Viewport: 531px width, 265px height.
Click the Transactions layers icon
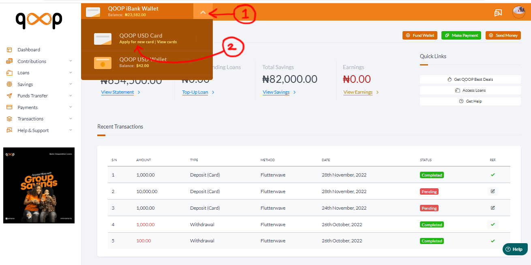tap(9, 119)
